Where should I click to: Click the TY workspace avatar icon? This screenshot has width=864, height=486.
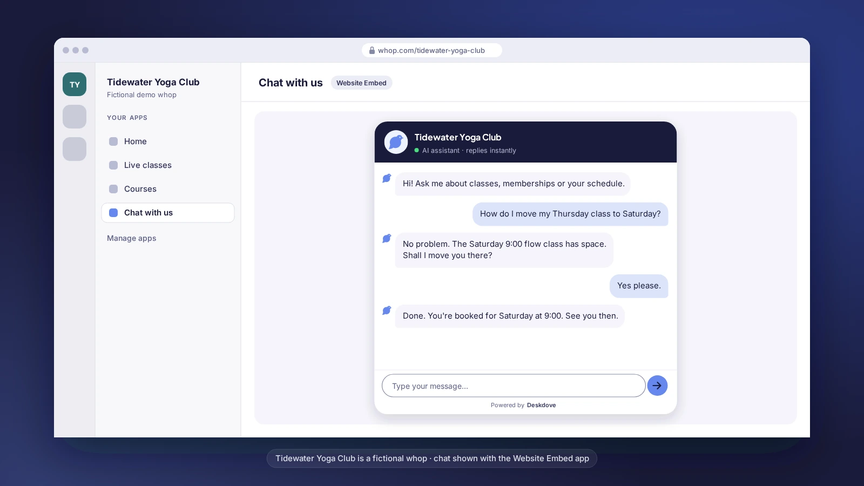click(75, 84)
